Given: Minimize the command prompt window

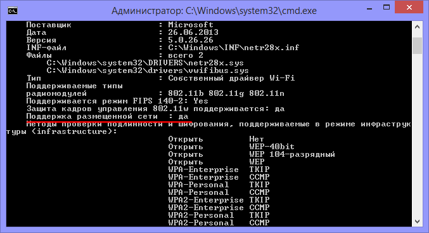Looking at the screenshot, I should 369,8.
